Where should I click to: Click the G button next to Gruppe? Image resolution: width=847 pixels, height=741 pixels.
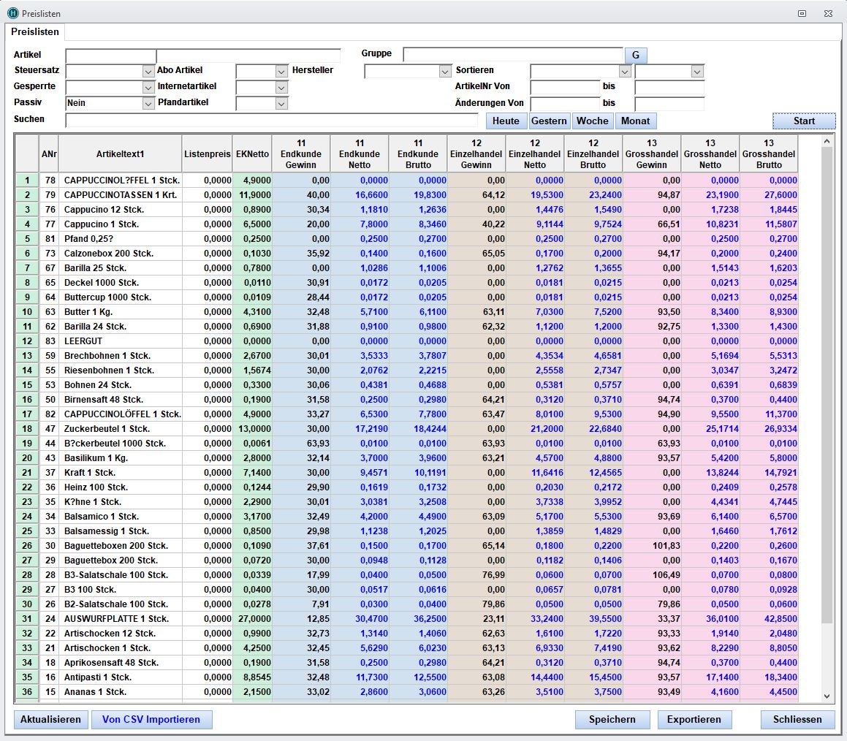(x=635, y=56)
